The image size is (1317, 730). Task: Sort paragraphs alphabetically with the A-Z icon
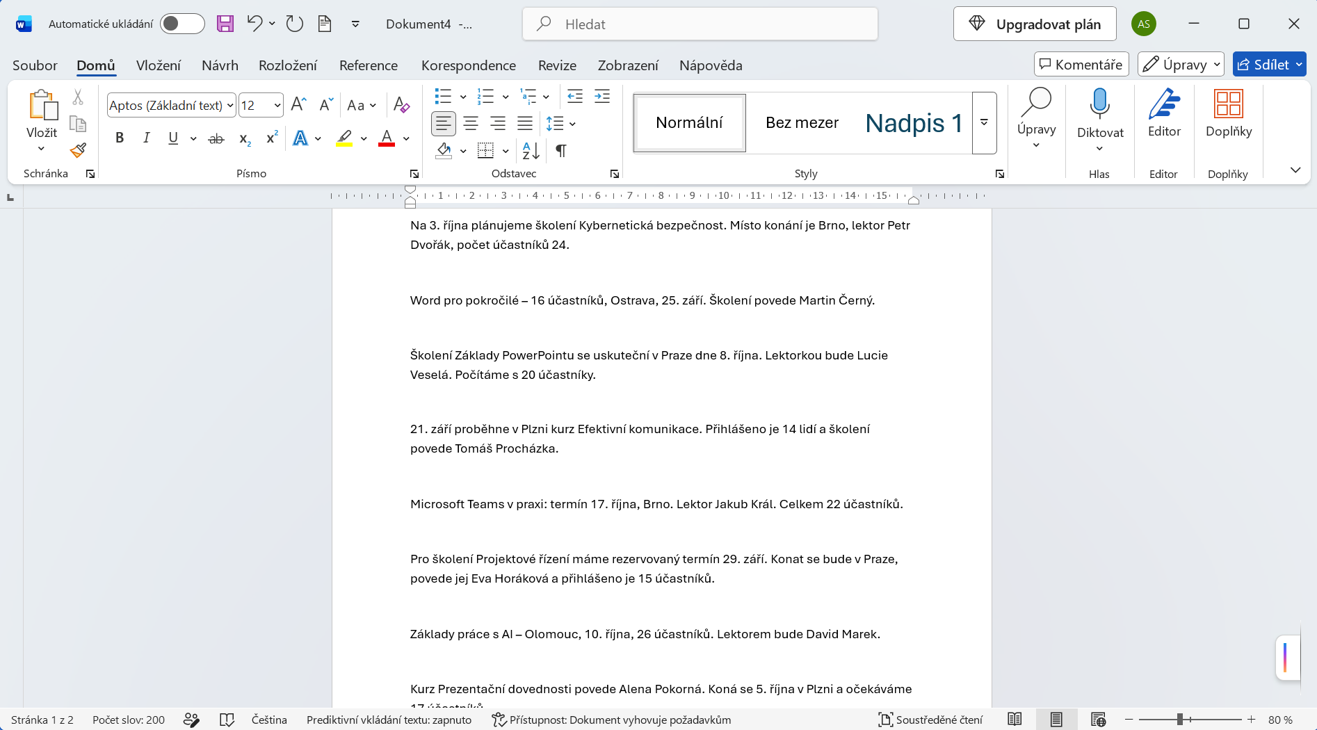531,150
